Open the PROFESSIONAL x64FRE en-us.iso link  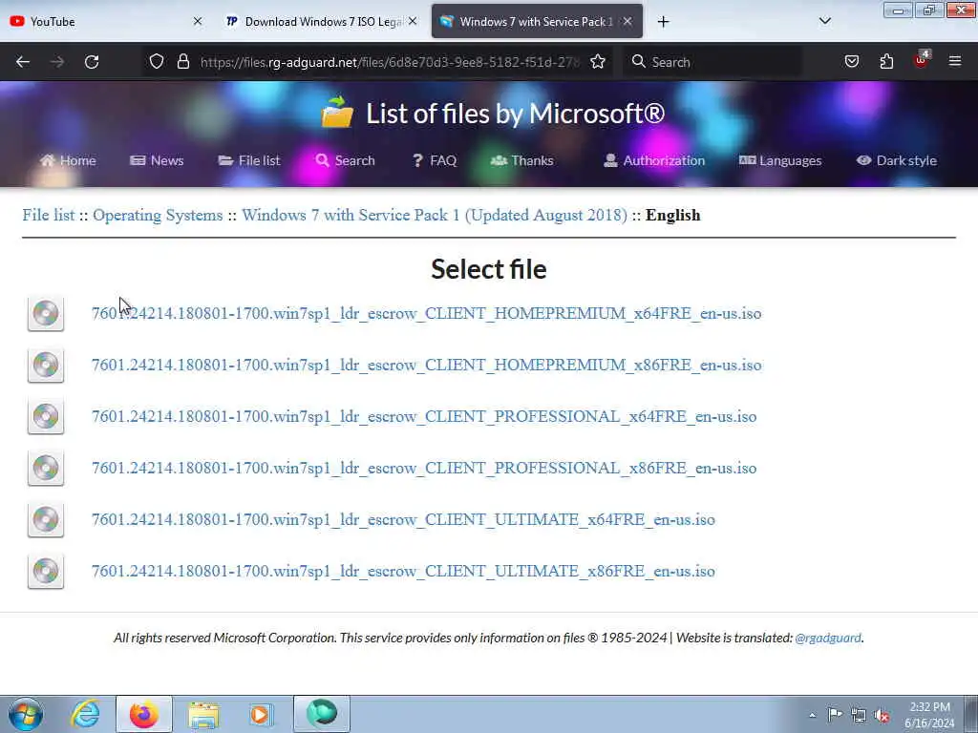pyautogui.click(x=424, y=416)
